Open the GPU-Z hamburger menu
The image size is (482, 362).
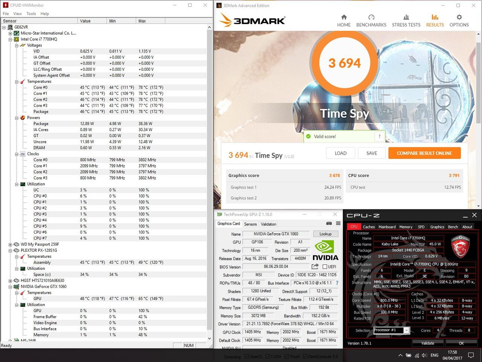pos(338,224)
